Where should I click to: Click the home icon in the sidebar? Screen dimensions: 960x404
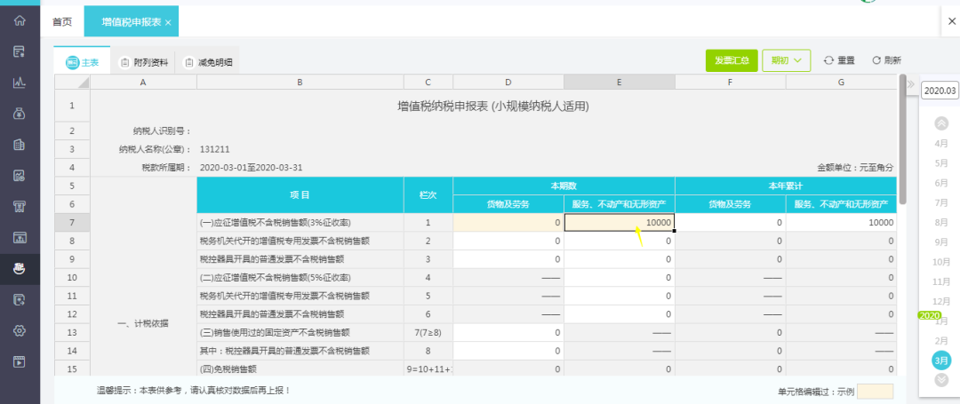click(x=20, y=20)
